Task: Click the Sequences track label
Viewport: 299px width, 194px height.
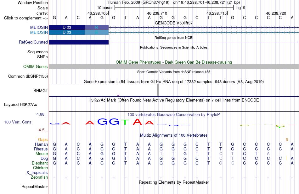Action: (37, 52)
